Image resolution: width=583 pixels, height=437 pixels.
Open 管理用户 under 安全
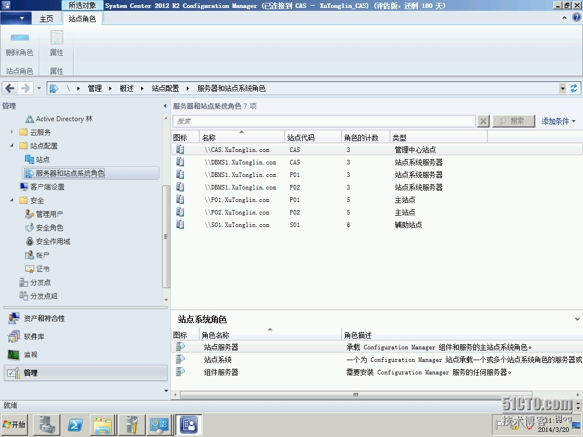(x=44, y=214)
